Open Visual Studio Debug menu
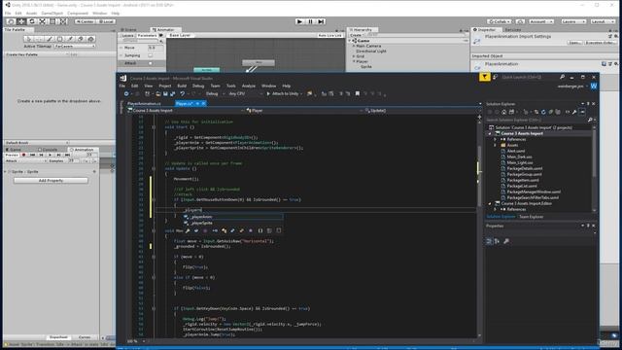Image resolution: width=622 pixels, height=350 pixels. (198, 86)
